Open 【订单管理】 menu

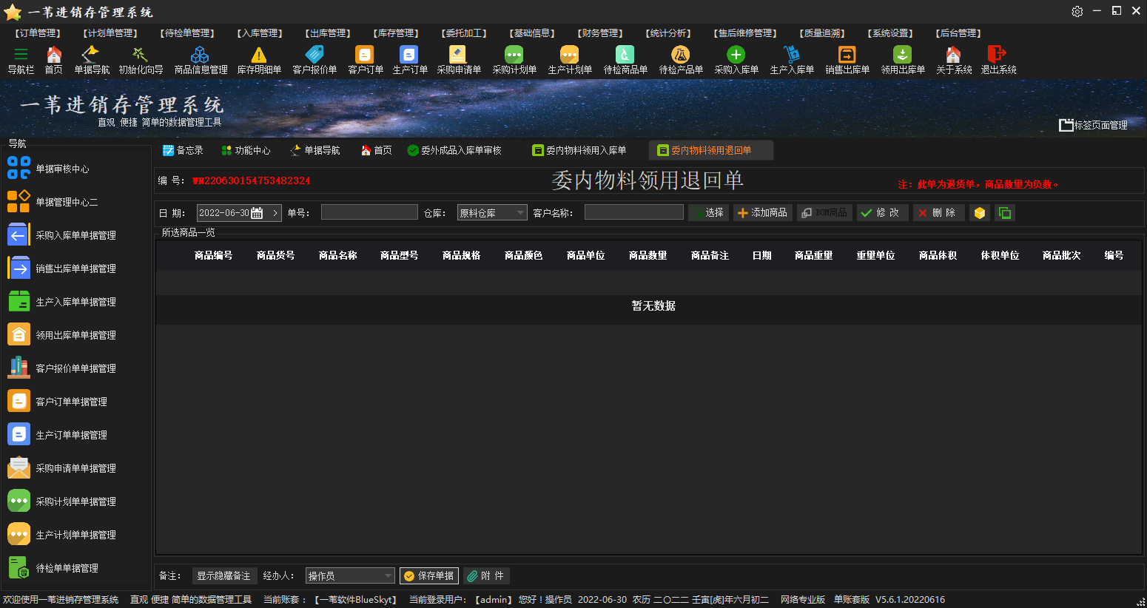[x=38, y=33]
